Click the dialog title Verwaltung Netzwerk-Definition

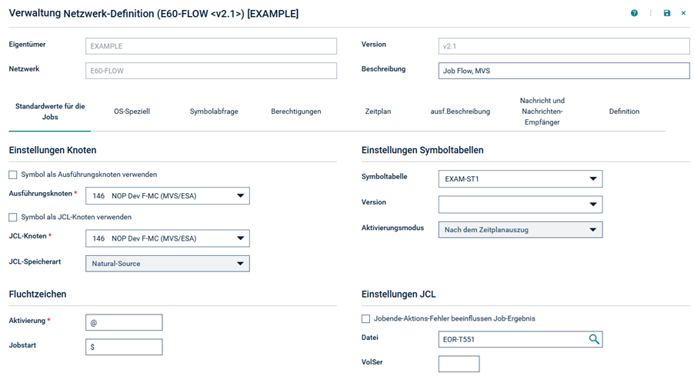point(154,14)
